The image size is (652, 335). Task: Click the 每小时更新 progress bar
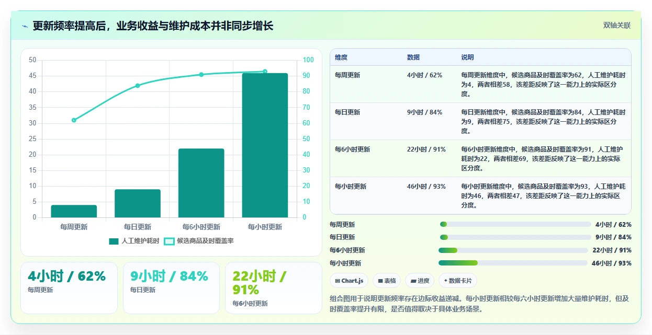pos(513,263)
